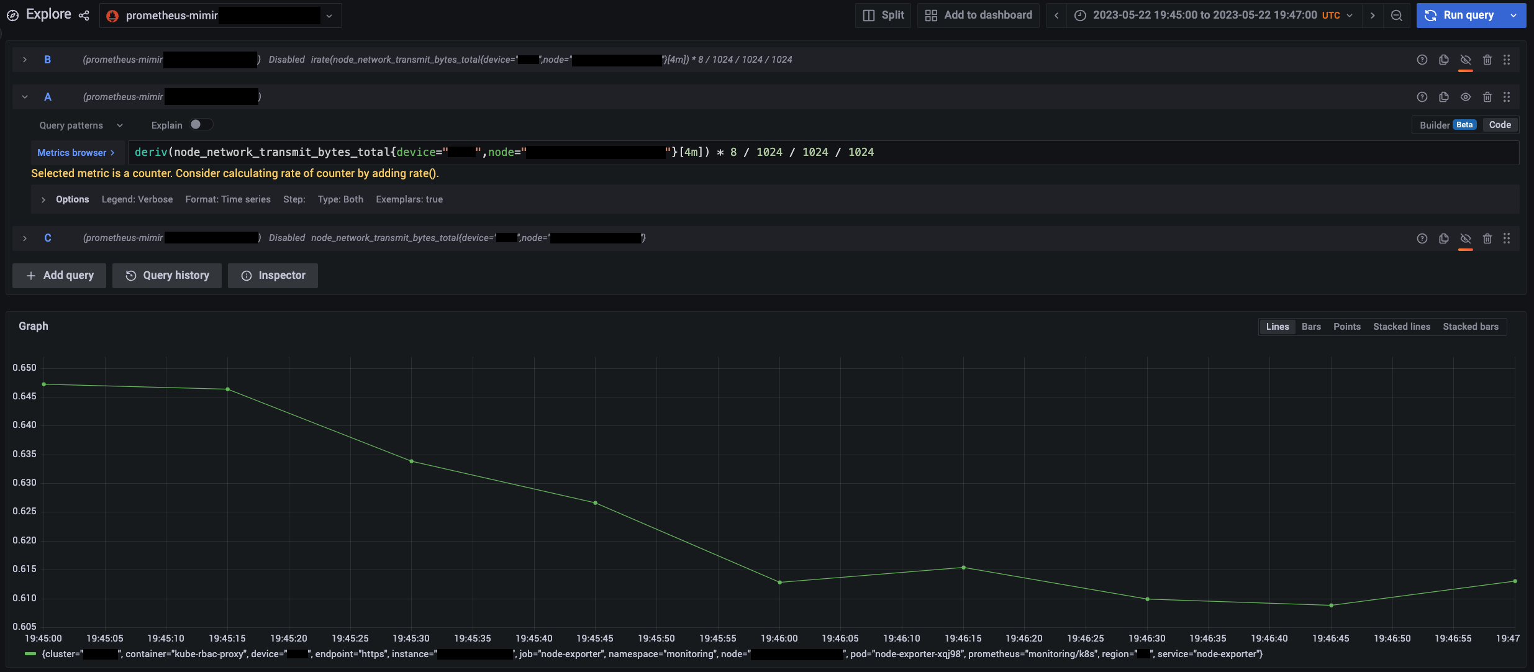Select Stacked bars graph style
The width and height of the screenshot is (1534, 672).
[1470, 327]
